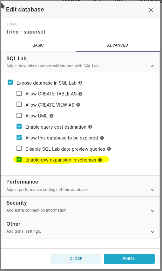Viewport: 162px width, 271px height.
Task: Switch to the BASIC tab
Action: click(x=38, y=45)
